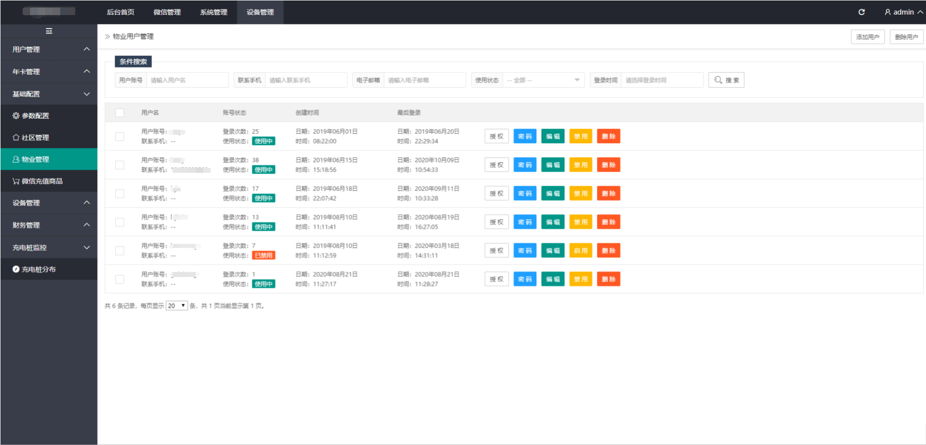Expand the 财务管理 sidebar group
This screenshot has height=445, width=926.
click(49, 225)
